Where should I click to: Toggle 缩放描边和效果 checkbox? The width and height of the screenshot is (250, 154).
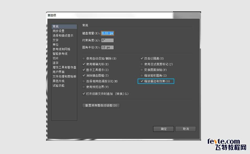pos(142,81)
